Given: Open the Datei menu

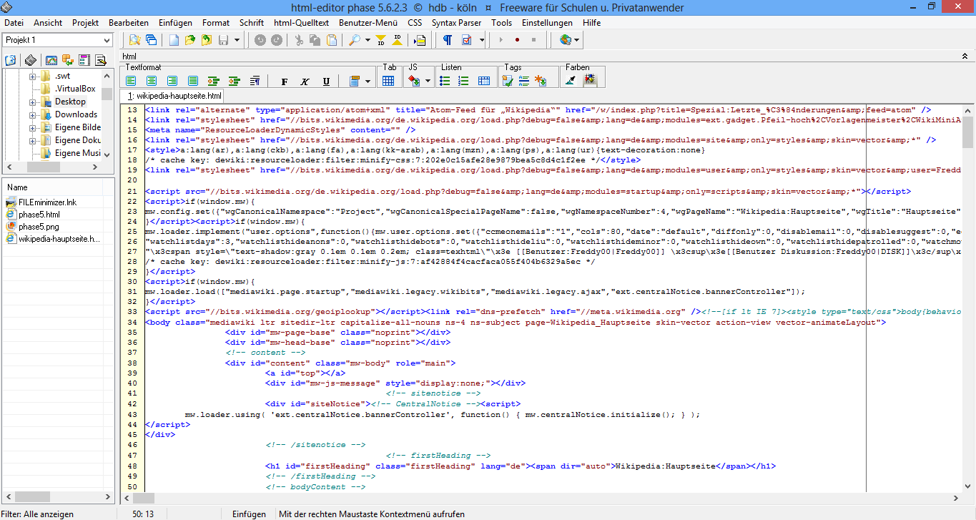Looking at the screenshot, I should point(14,23).
